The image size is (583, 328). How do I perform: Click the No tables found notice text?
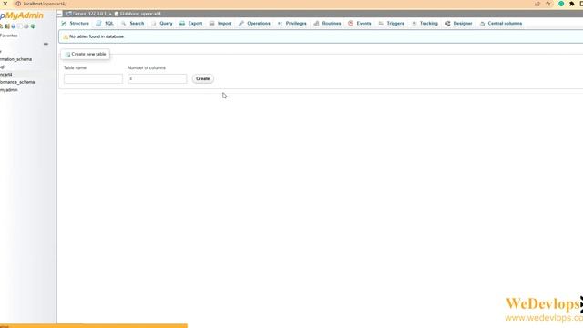97,36
